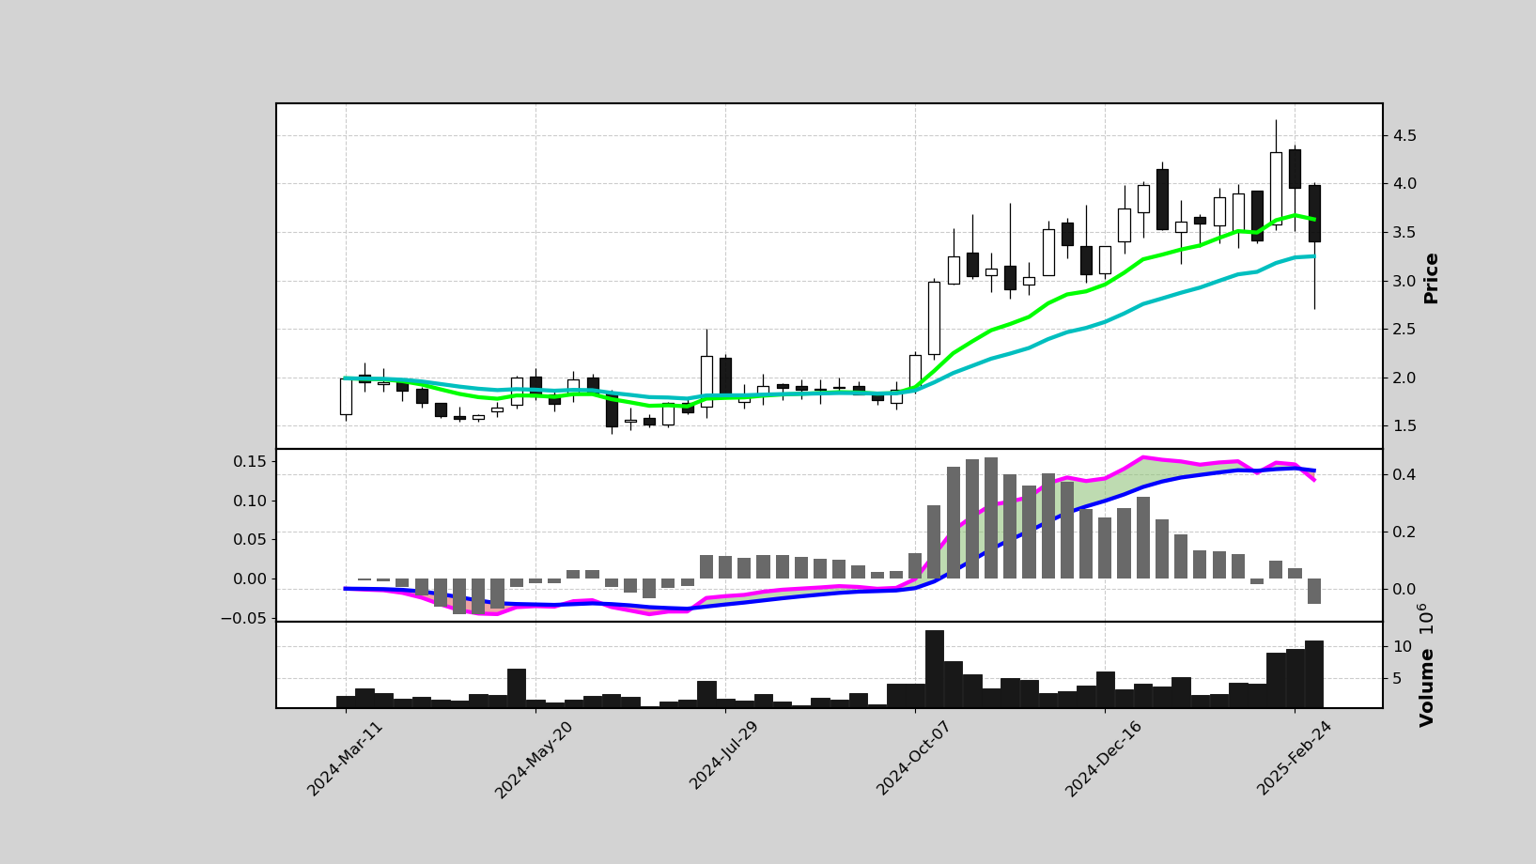Viewport: 1536px width, 864px height.
Task: Click the 1.5 price tick label
Action: (x=1405, y=426)
